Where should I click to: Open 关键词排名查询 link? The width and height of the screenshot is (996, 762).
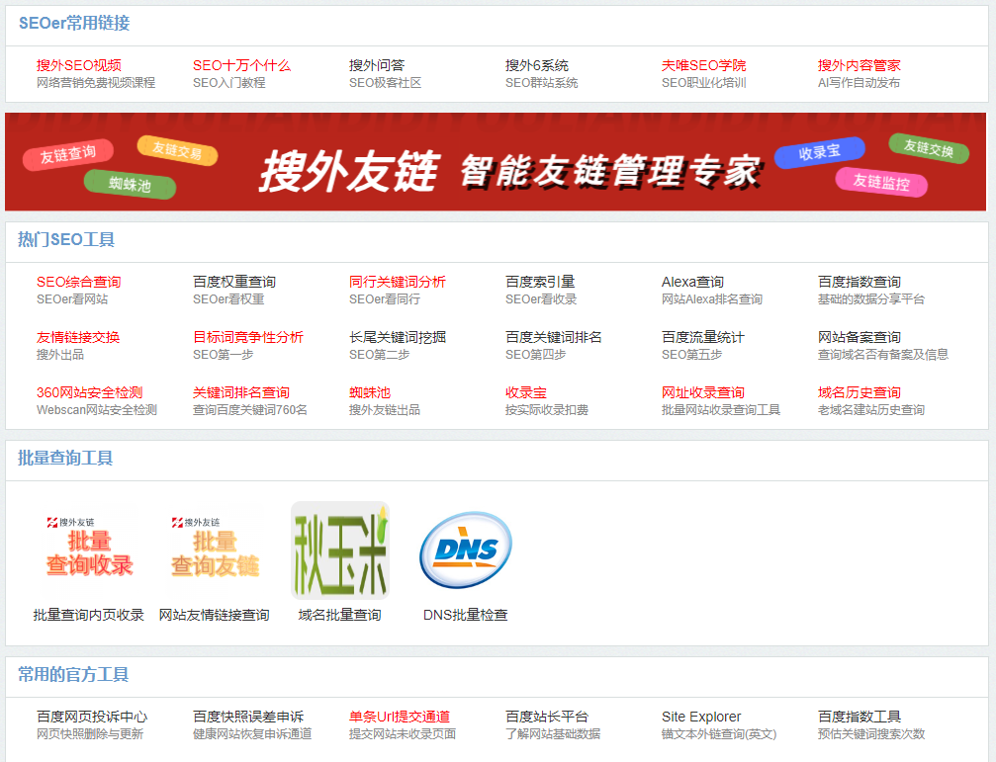pos(241,392)
